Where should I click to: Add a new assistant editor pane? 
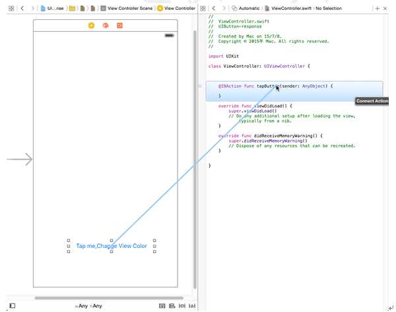378,9
